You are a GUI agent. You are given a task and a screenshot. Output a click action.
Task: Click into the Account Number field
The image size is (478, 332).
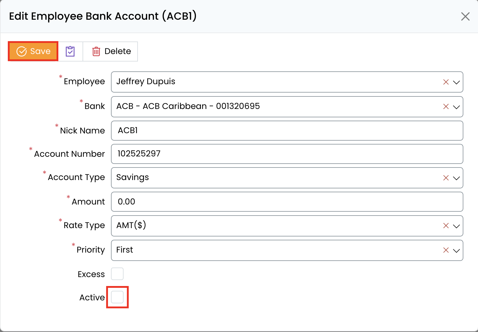[x=287, y=154]
